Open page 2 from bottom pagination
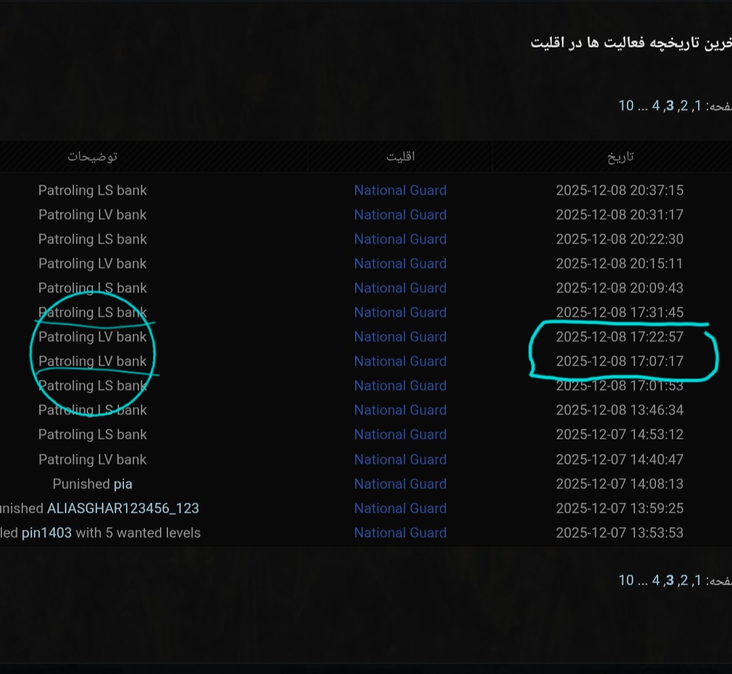 click(683, 580)
